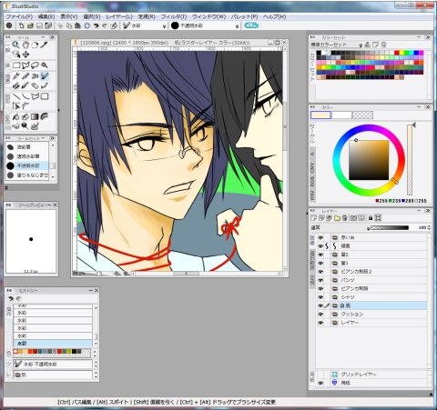Image resolution: width=437 pixels, height=410 pixels.
Task: Select the Fill bucket tool
Action: pos(16,116)
